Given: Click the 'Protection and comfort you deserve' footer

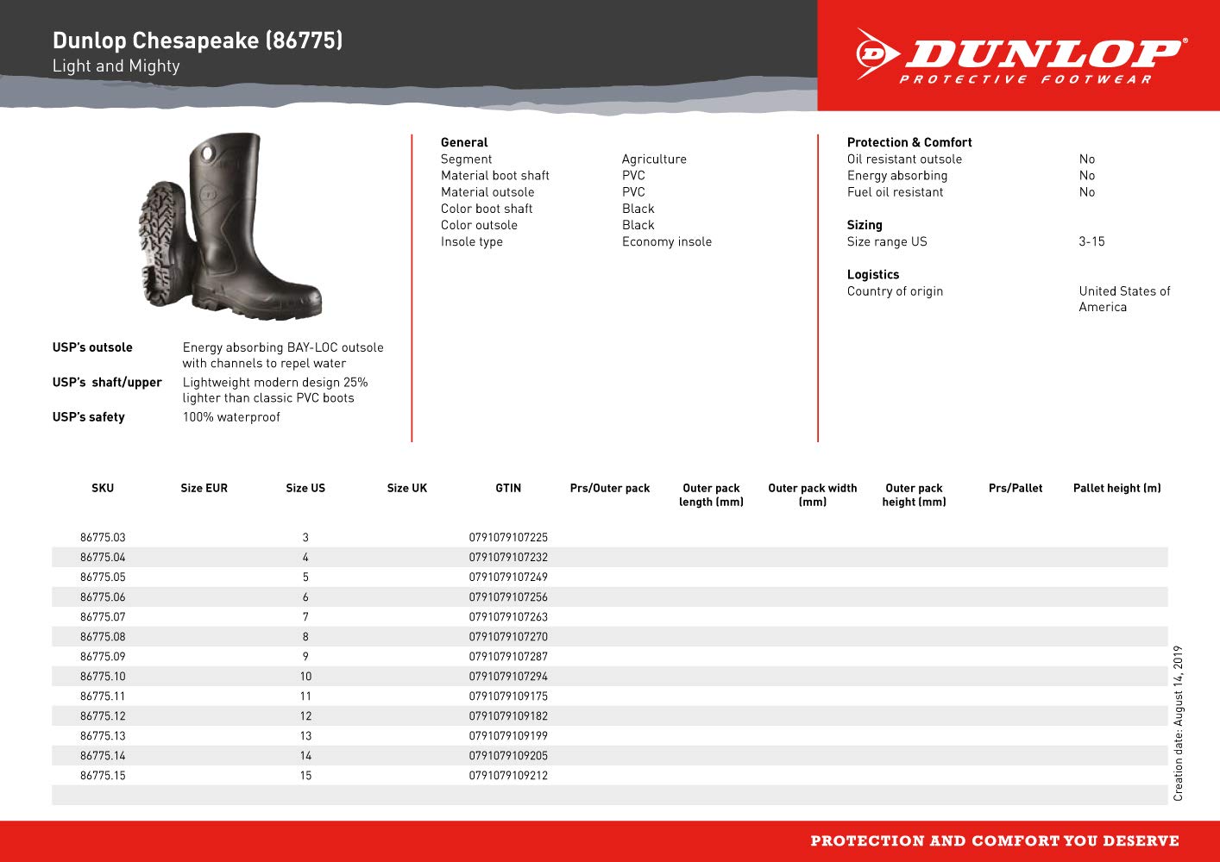Looking at the screenshot, I should [x=994, y=840].
